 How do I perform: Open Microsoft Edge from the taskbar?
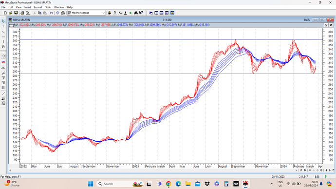click(x=178, y=184)
